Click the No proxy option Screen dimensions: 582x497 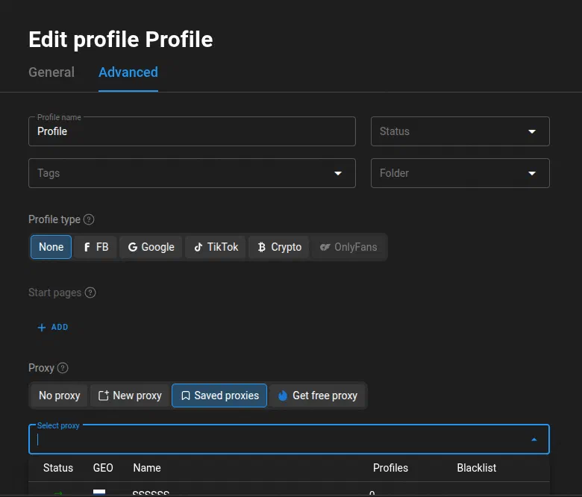tap(60, 396)
